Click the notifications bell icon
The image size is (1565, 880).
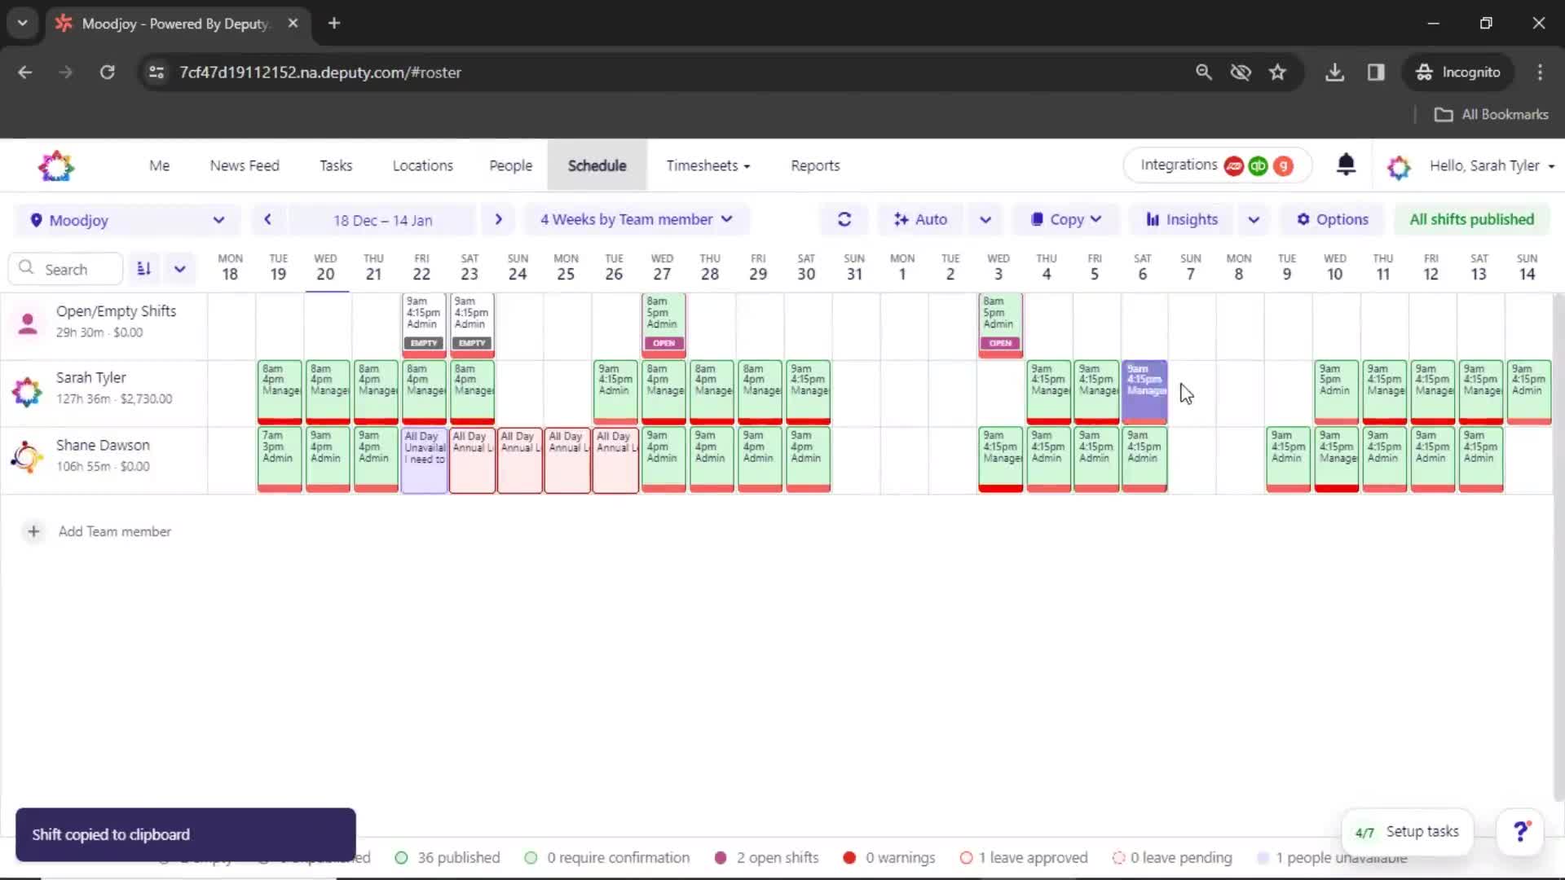point(1347,165)
